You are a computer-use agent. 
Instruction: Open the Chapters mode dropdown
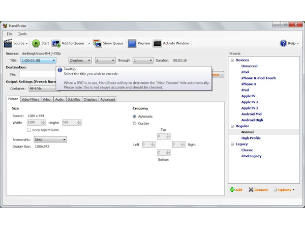(x=80, y=61)
